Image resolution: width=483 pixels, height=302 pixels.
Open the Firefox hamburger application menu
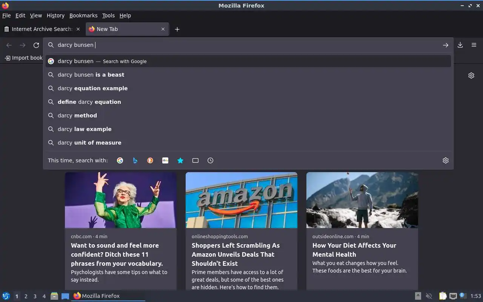(x=474, y=45)
